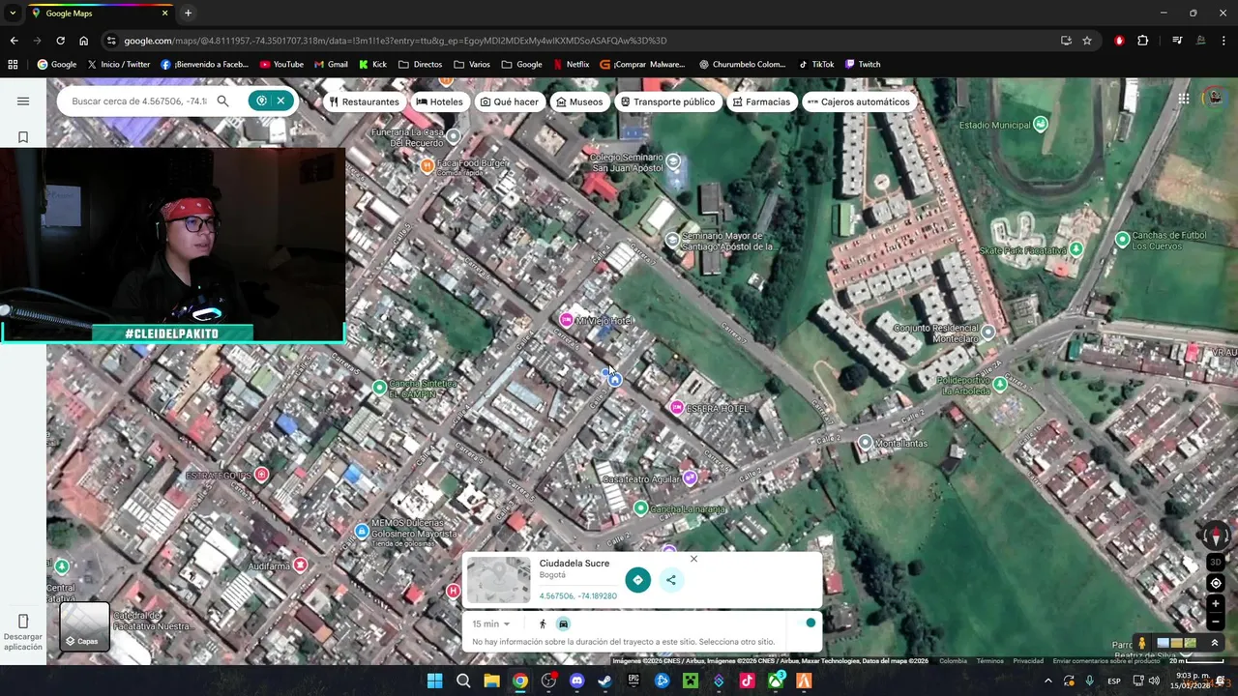Select the Restaurantes category chip
1238x696 pixels.
tap(364, 101)
